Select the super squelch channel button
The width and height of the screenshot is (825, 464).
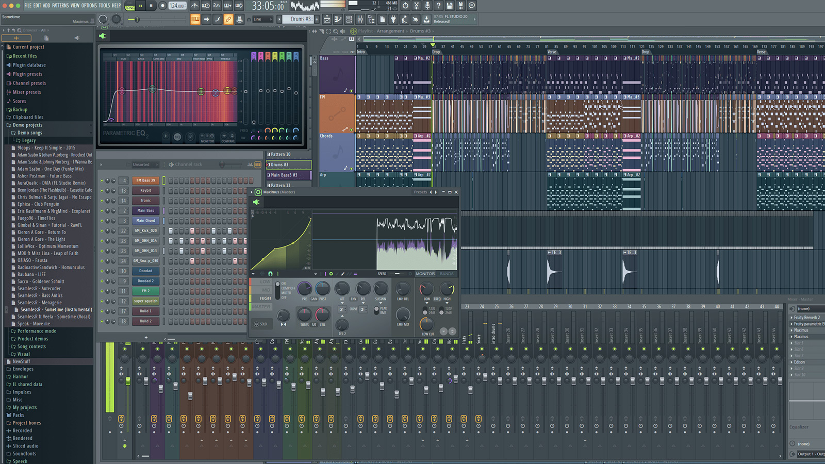point(146,301)
